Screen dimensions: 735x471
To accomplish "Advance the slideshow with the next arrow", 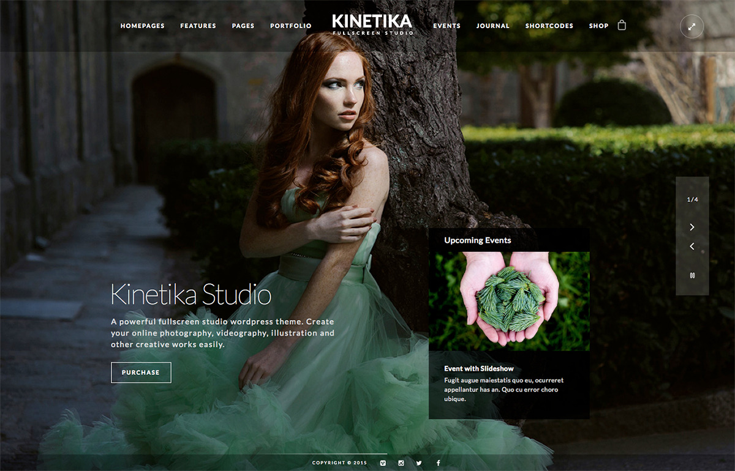I will pos(692,226).
